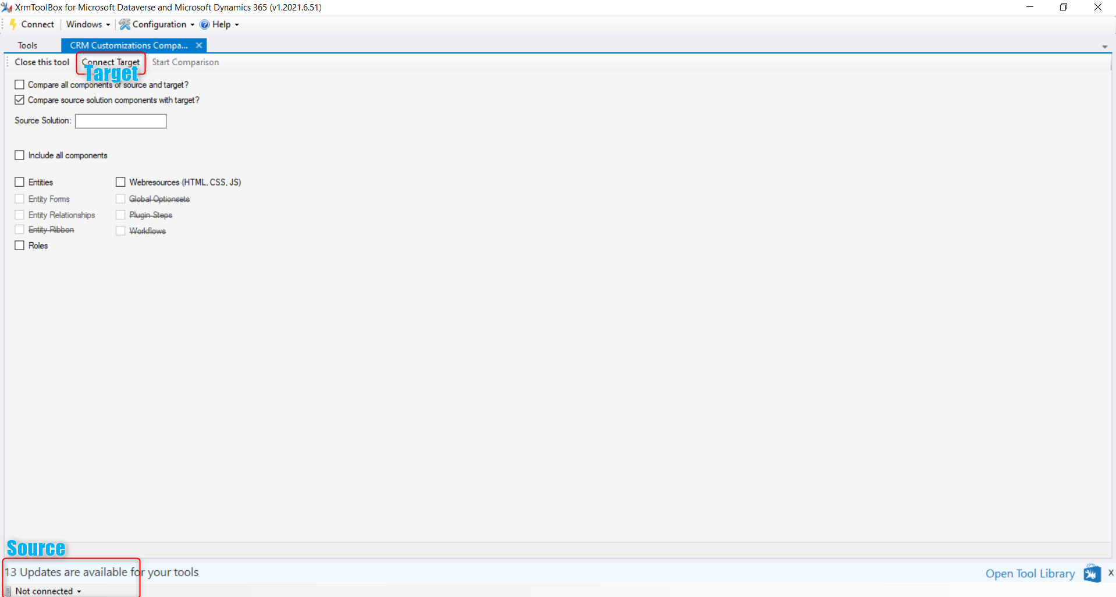The width and height of the screenshot is (1116, 597).
Task: Click the Help question mark icon
Action: pos(204,24)
